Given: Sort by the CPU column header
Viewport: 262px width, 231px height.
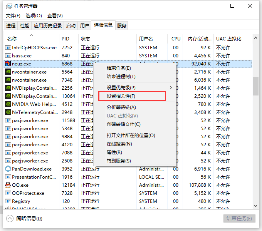Looking at the screenshot, I should pos(175,39).
